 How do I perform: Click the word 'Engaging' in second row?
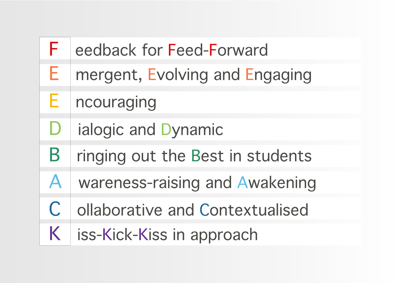tap(279, 75)
